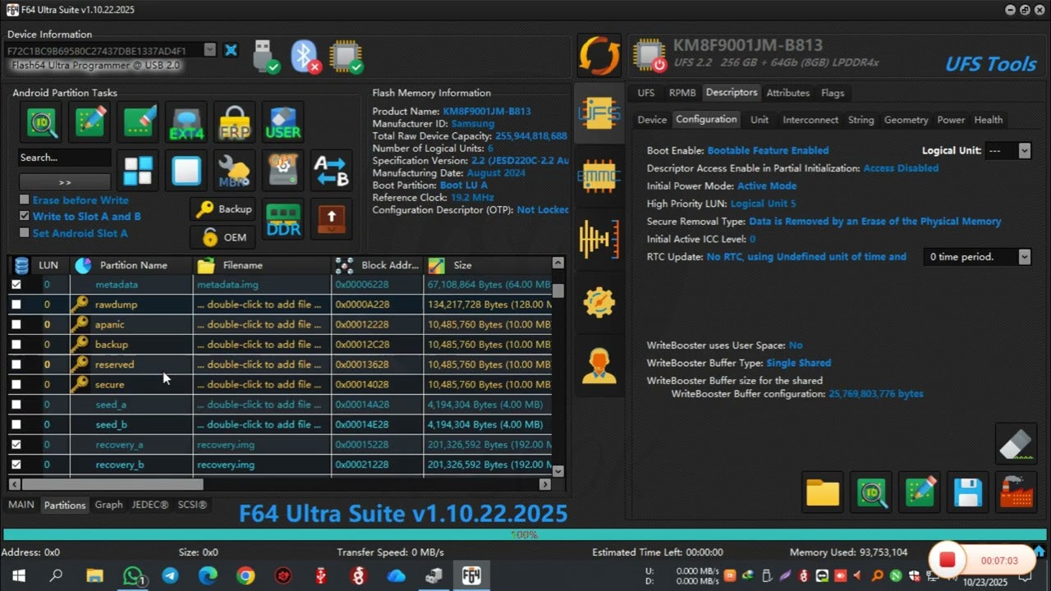Open the RTC time period dropdown
Screen dimensions: 1051x591
tap(1024, 257)
